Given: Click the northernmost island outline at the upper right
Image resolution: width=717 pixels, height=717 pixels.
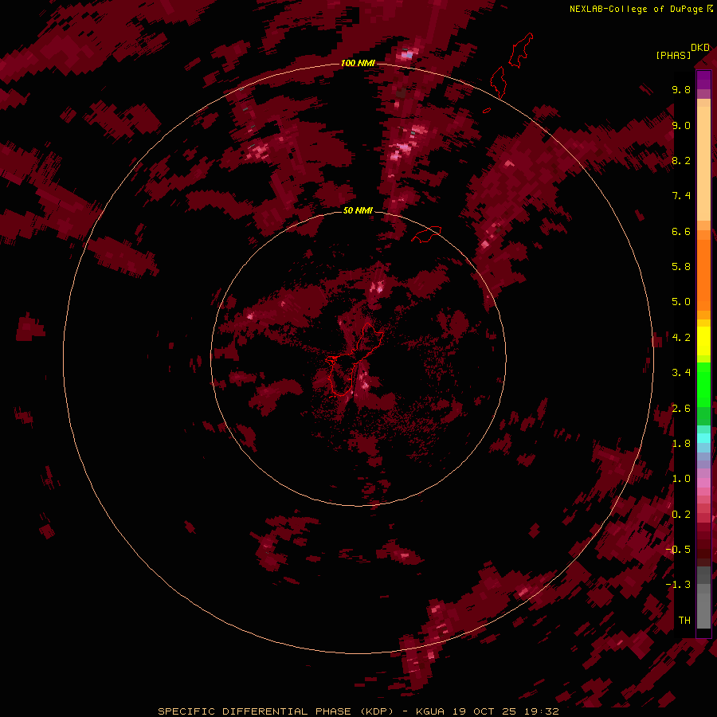Looking at the screenshot, I should coord(521,50).
